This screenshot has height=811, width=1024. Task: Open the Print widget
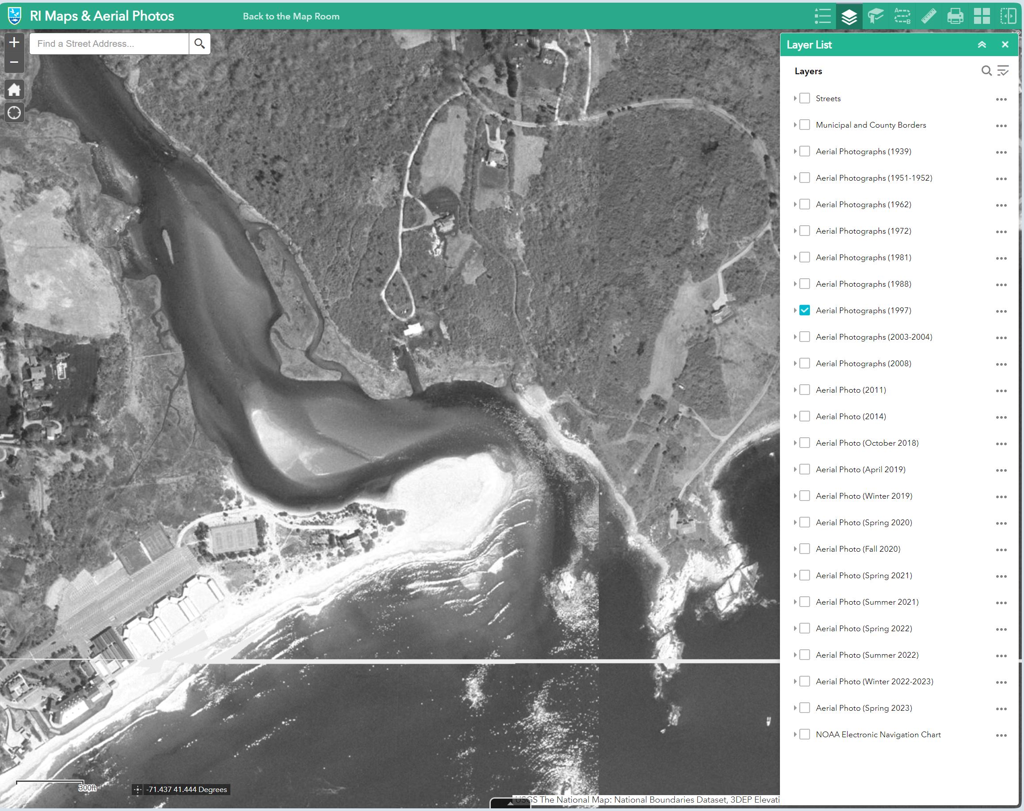click(955, 16)
